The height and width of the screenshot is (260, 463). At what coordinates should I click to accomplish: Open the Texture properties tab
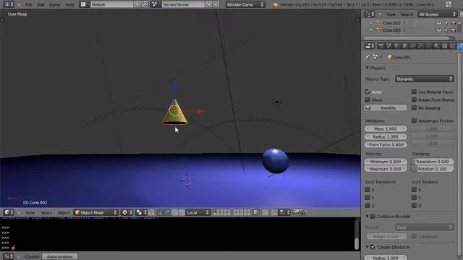[445, 45]
